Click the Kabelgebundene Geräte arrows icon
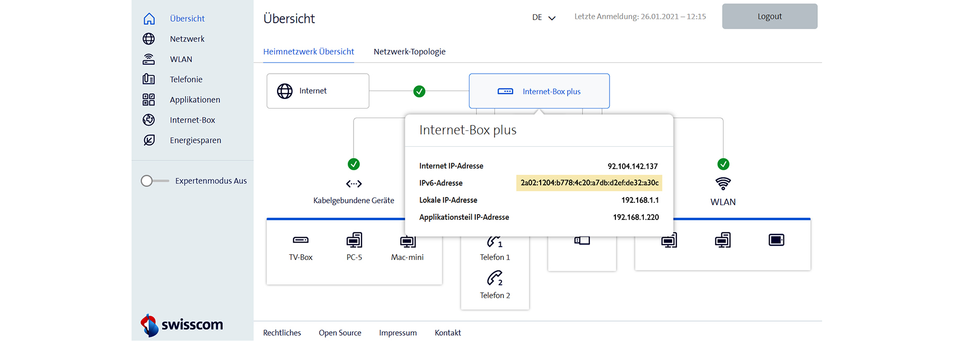 coord(354,184)
